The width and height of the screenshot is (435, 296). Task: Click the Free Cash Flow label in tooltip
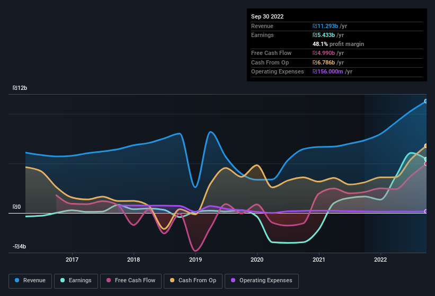coord(271,53)
